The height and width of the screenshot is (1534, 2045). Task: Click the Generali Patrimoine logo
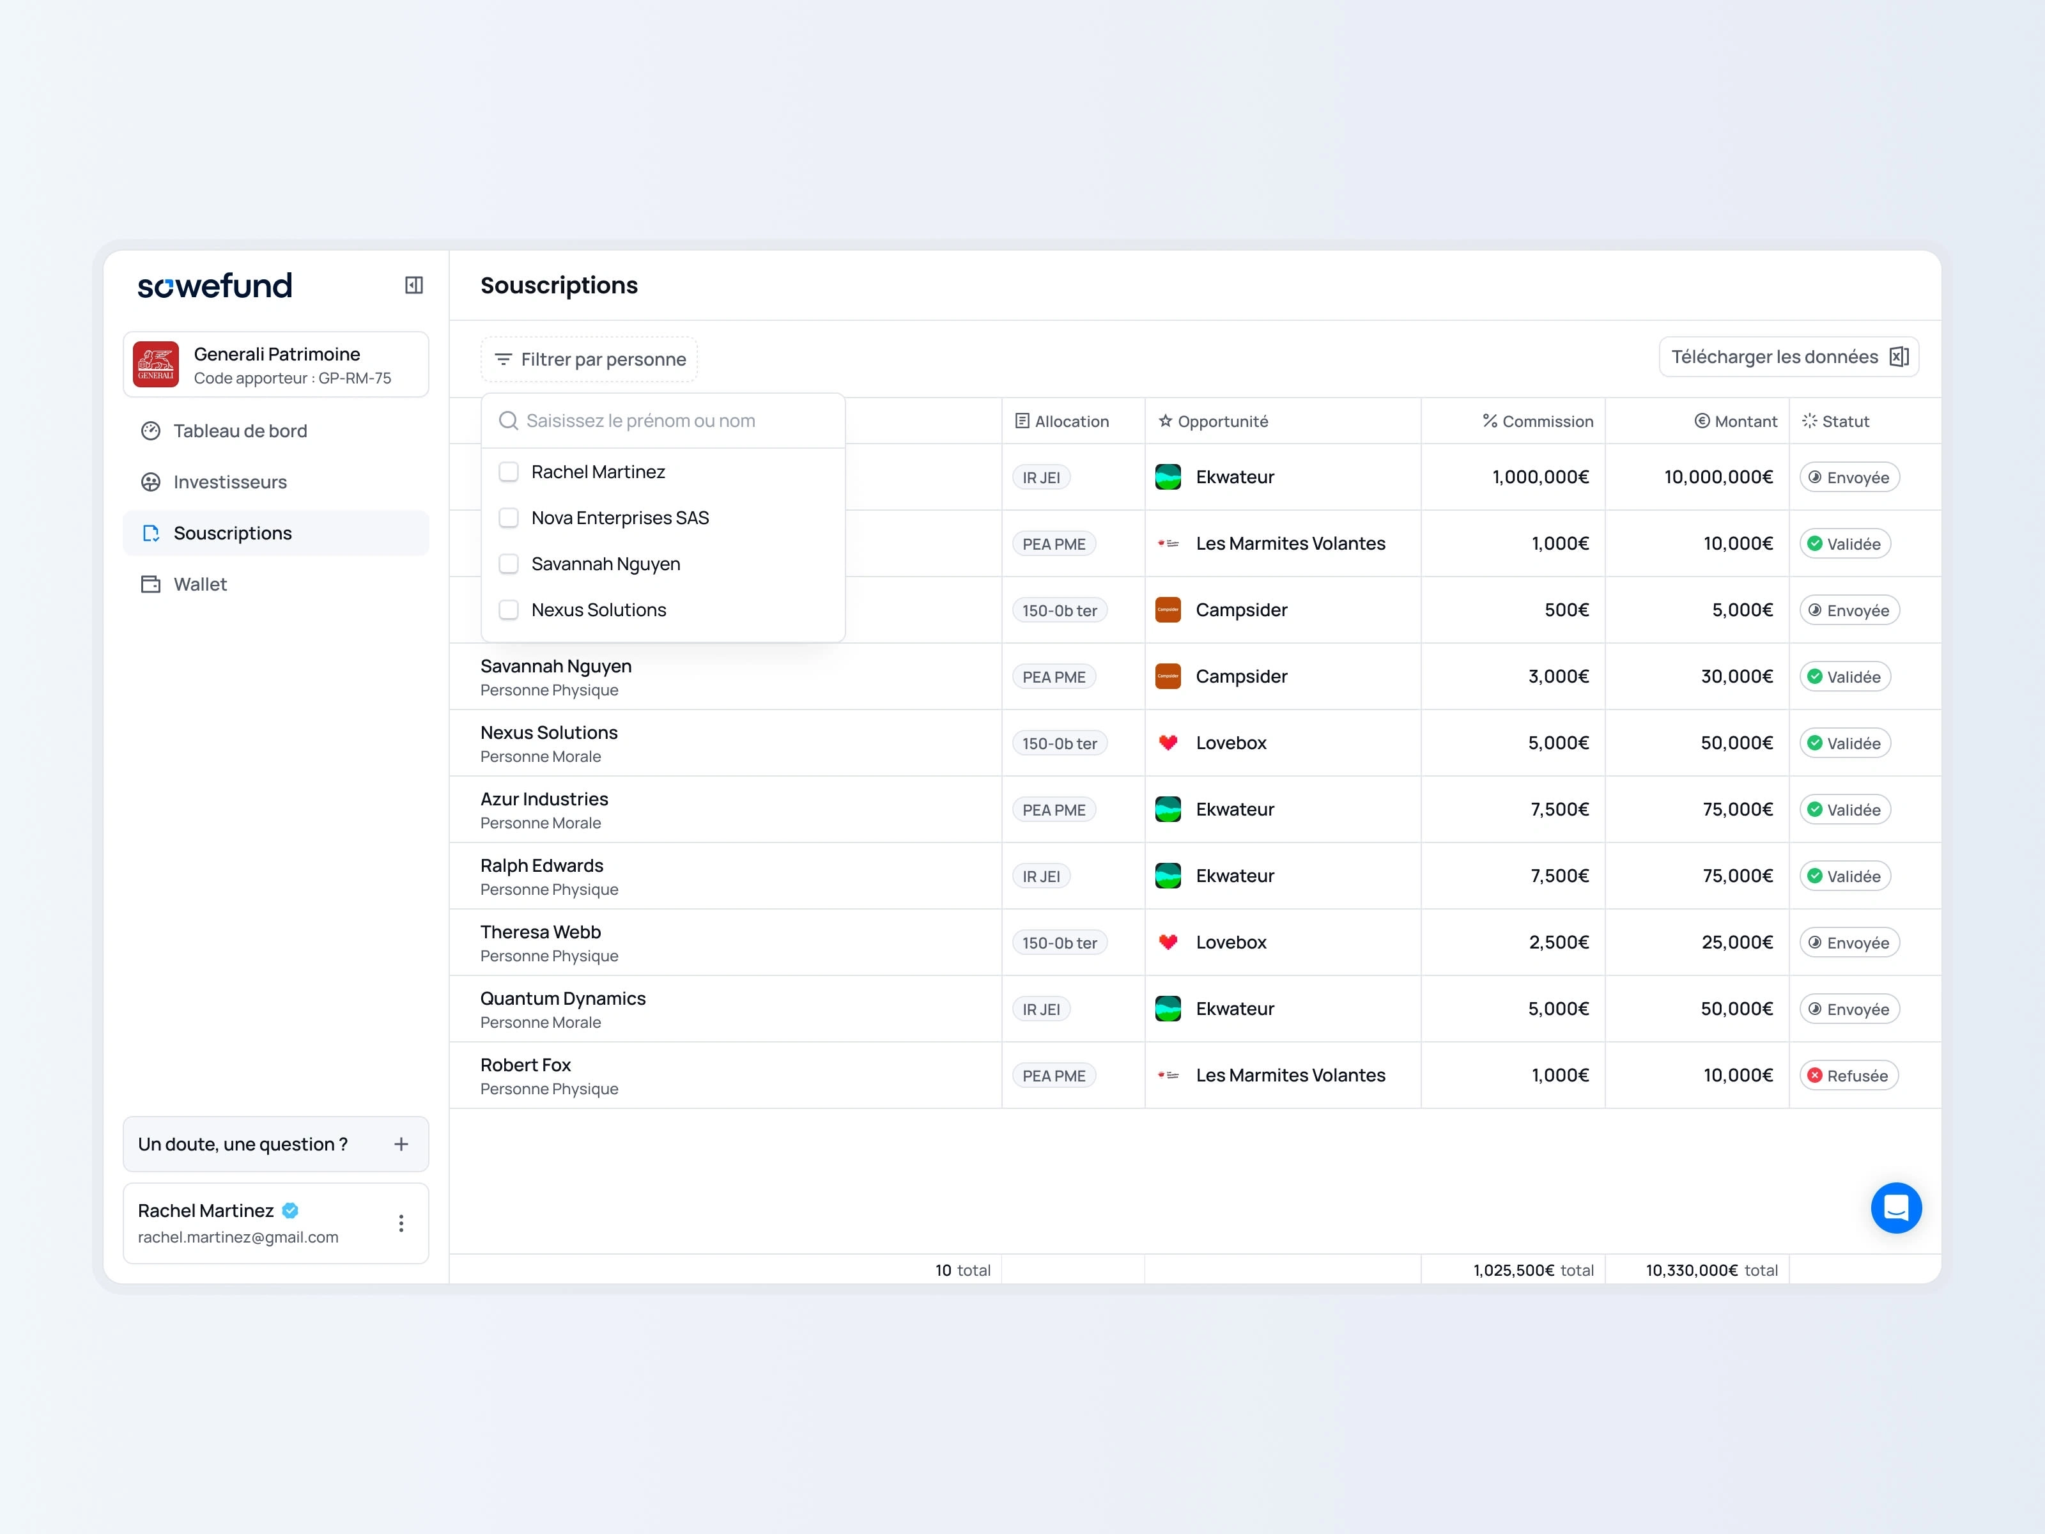coord(156,364)
